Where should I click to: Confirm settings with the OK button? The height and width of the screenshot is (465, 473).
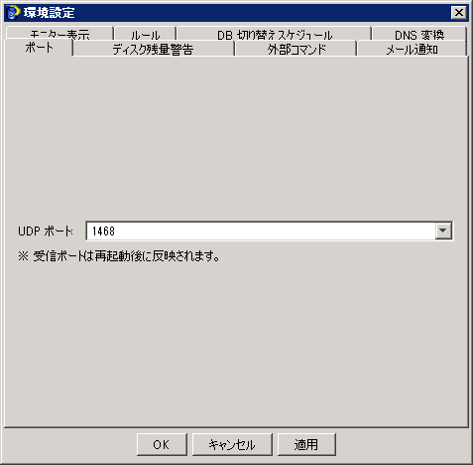(x=162, y=444)
